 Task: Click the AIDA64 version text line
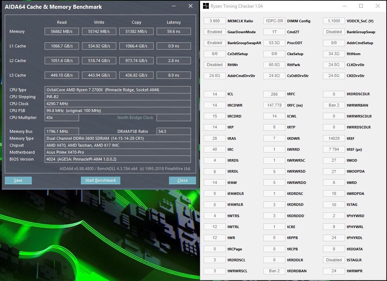tap(125, 169)
